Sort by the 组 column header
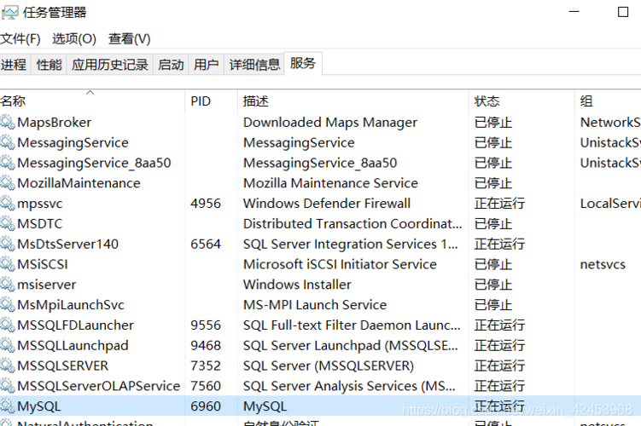Viewport: 641px width, 426px height. coord(608,101)
